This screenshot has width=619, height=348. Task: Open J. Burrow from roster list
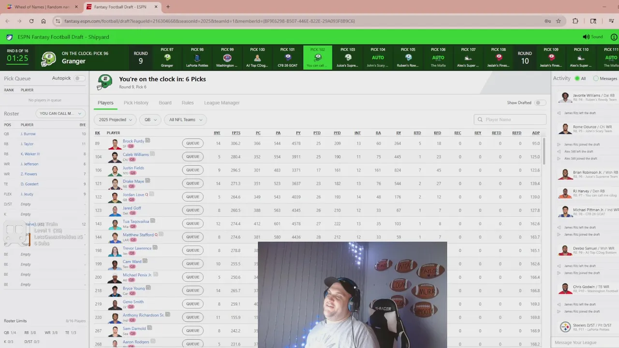[28, 134]
